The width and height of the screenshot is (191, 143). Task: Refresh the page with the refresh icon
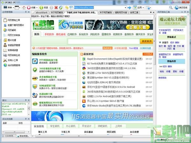pyautogui.click(x=61, y=8)
